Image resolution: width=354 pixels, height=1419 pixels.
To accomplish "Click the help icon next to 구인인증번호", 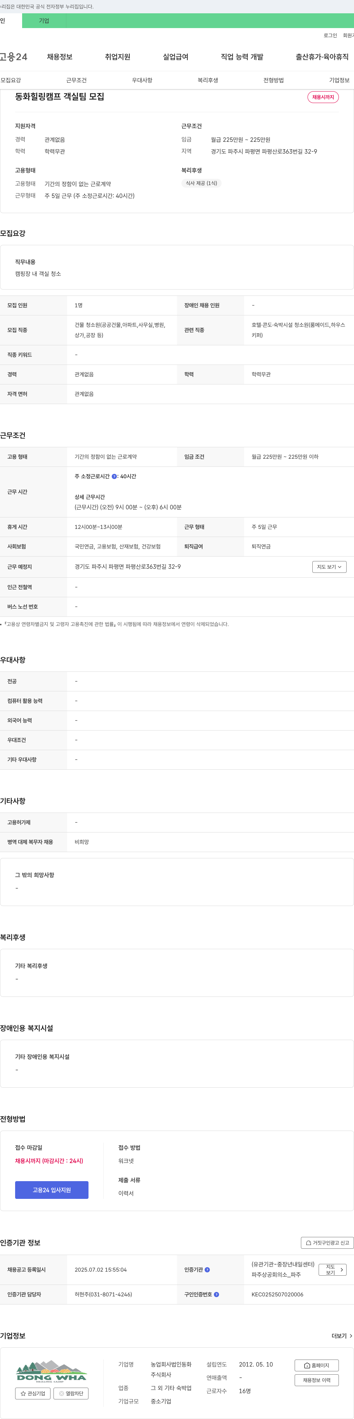I will point(216,1295).
